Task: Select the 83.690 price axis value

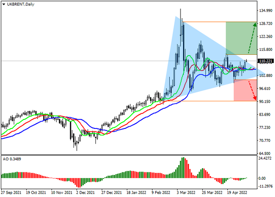Action: (265, 115)
